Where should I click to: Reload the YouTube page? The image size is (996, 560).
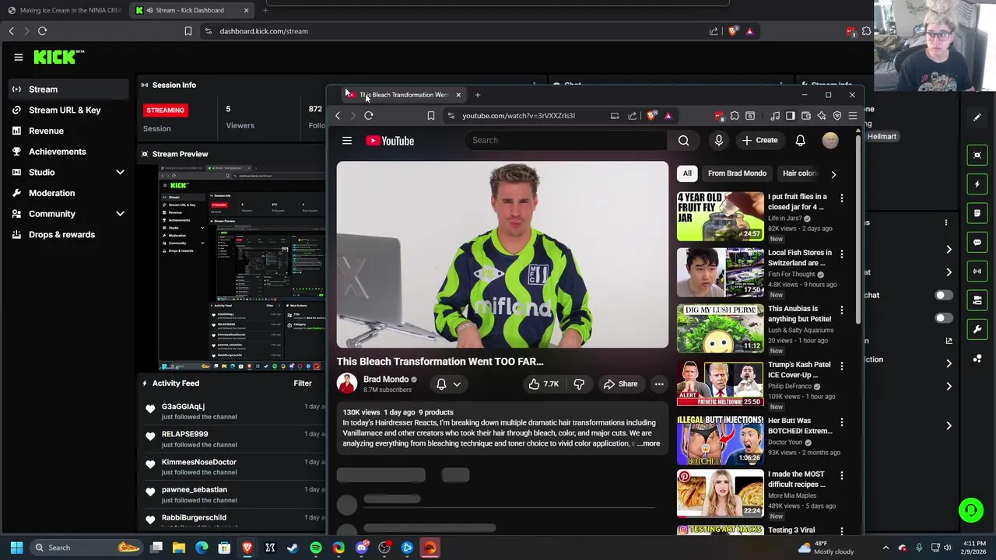[369, 116]
